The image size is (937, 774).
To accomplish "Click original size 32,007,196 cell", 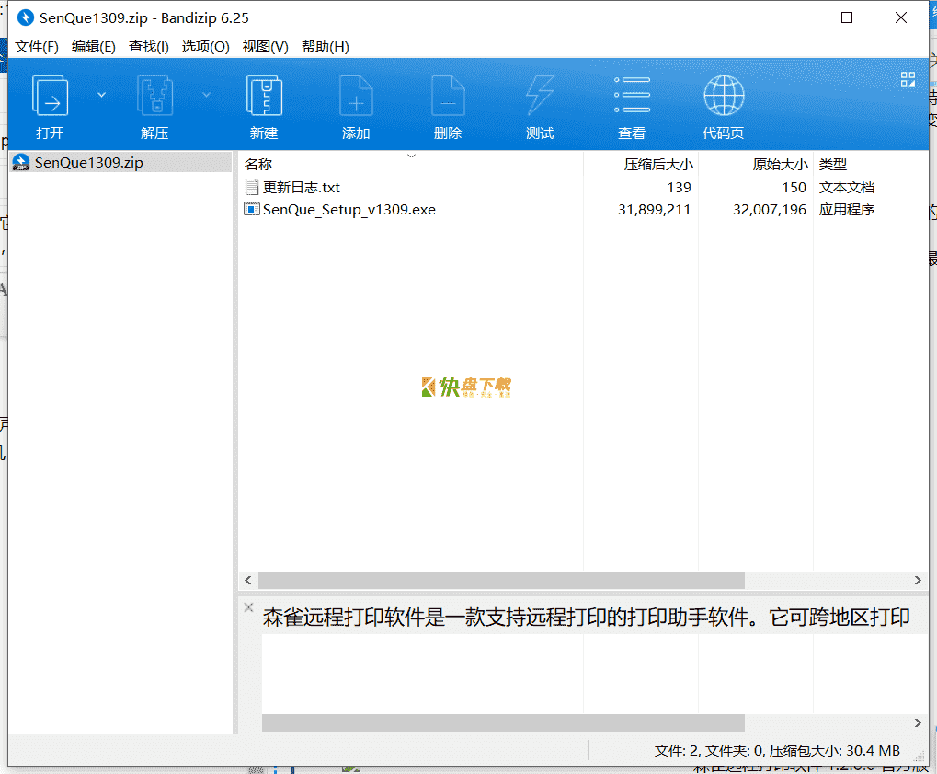I will point(770,209).
